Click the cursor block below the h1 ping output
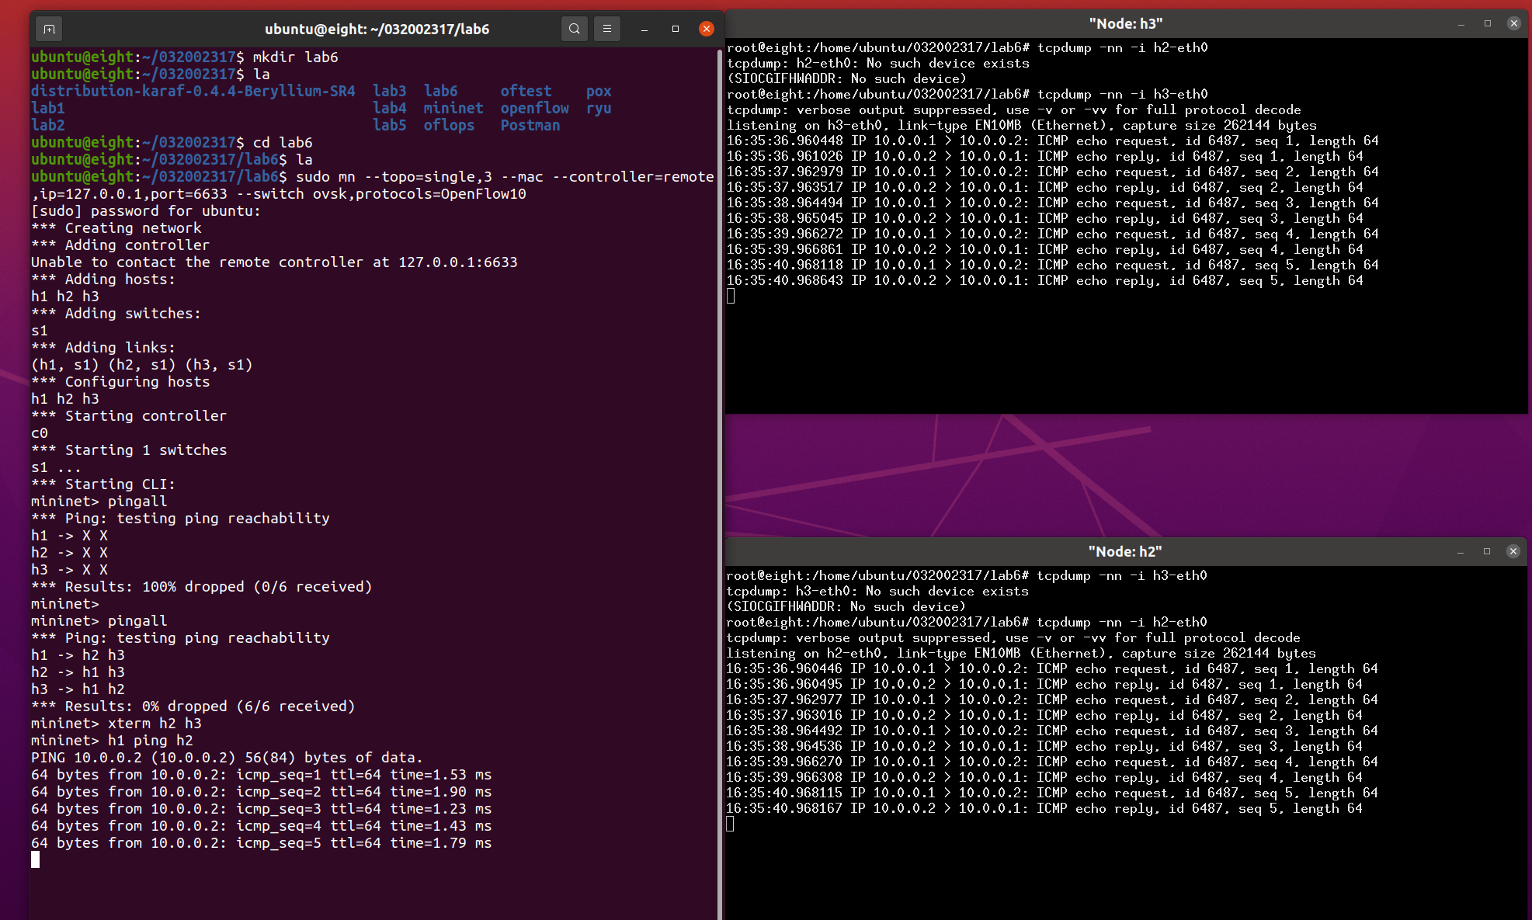The height and width of the screenshot is (920, 1532). coord(36,859)
